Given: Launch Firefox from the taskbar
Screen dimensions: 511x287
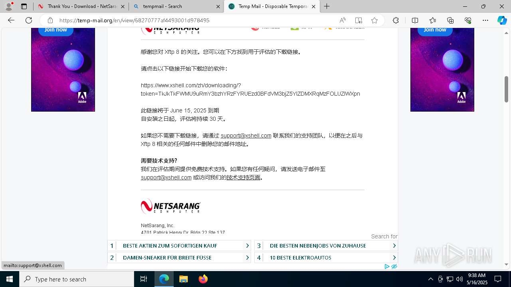Looking at the screenshot, I should point(203,279).
